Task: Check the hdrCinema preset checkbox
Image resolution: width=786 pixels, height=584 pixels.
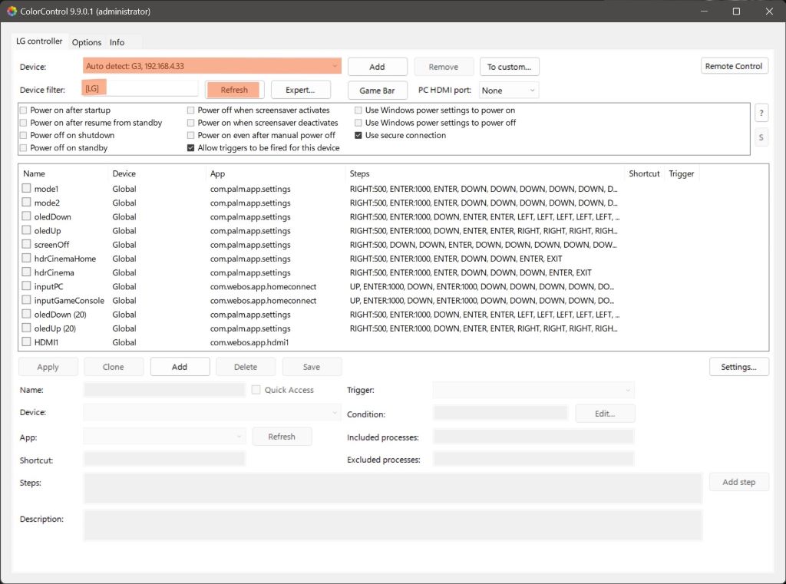Action: (x=27, y=272)
